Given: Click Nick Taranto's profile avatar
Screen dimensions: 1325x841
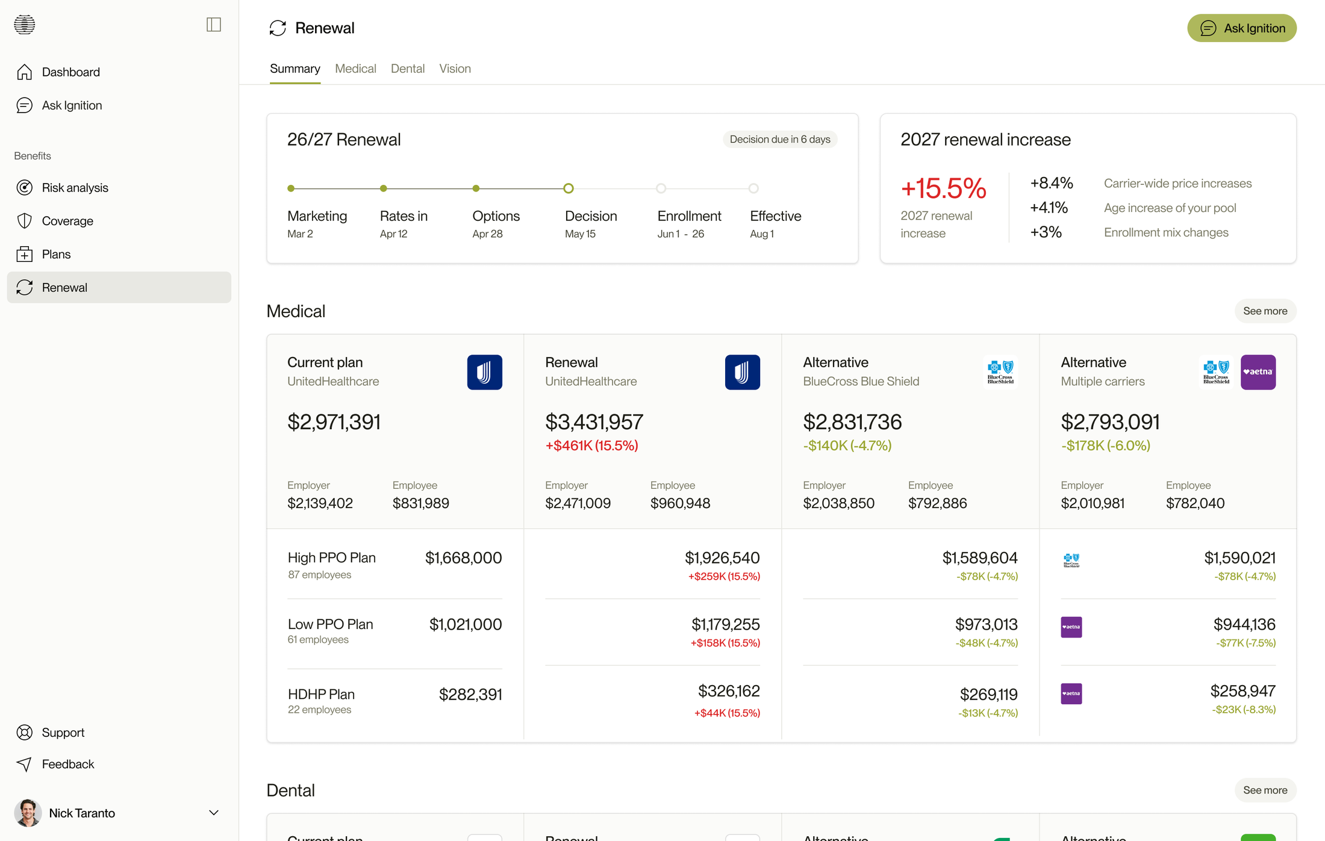Looking at the screenshot, I should click(28, 813).
